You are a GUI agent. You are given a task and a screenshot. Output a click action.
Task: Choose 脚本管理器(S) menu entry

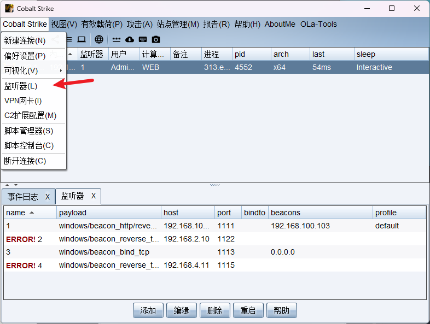tap(28, 131)
